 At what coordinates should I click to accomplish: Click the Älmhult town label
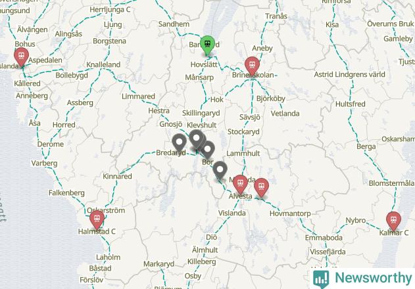(x=205, y=250)
